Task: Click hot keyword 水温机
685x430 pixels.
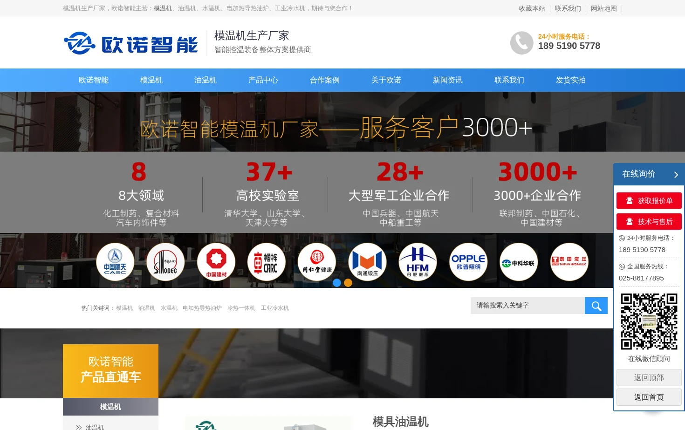Action: (x=169, y=308)
